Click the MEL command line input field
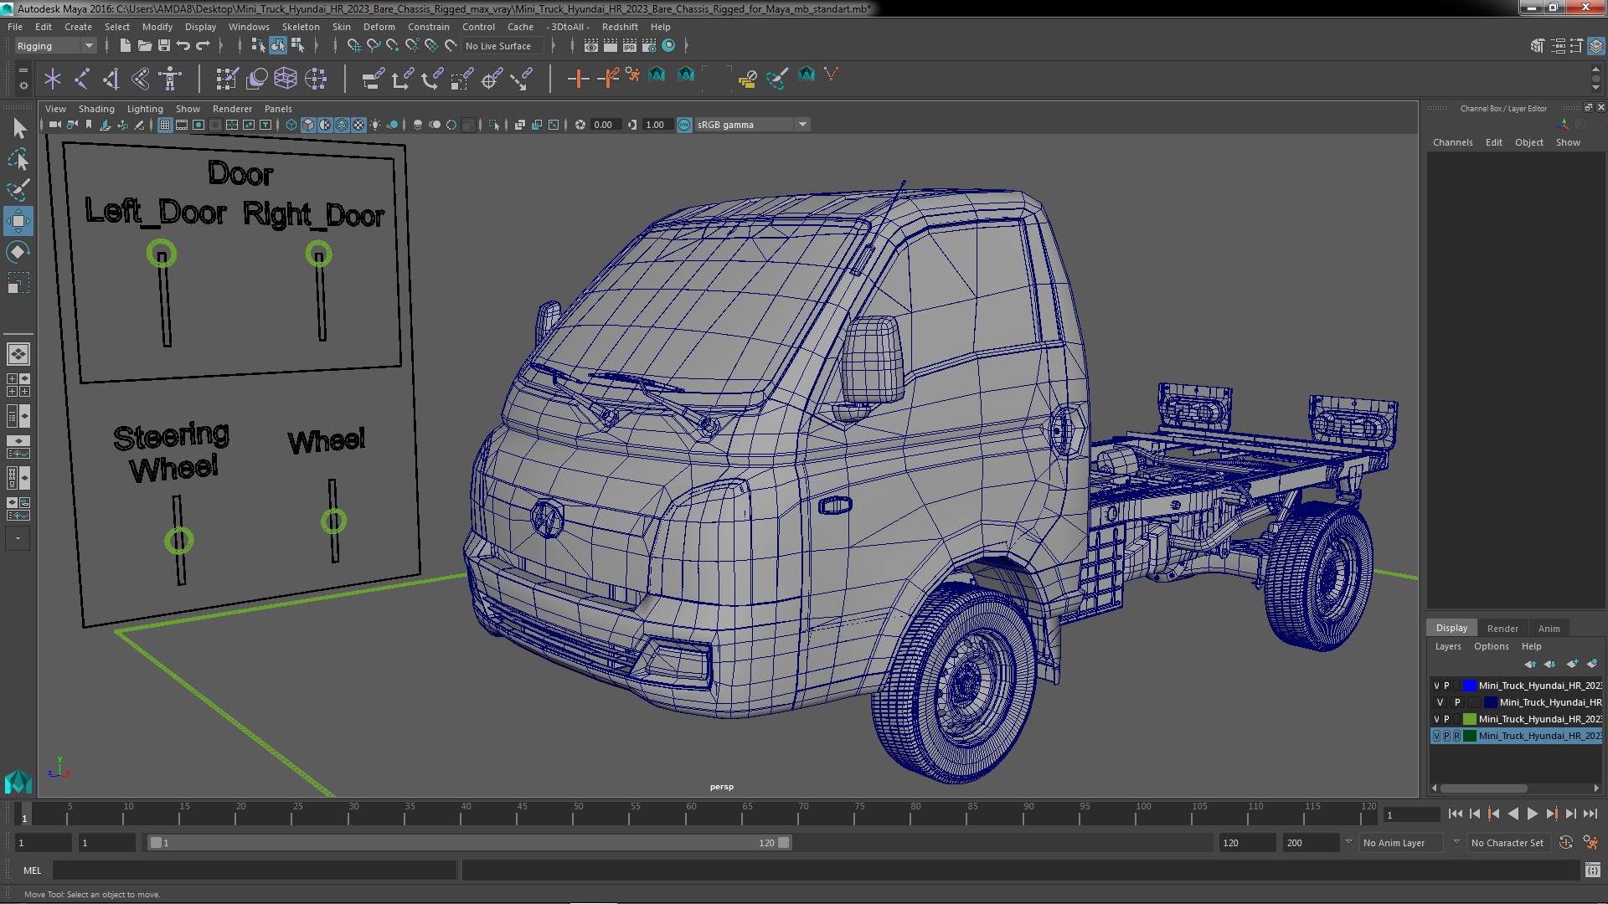The height and width of the screenshot is (904, 1608). [x=255, y=871]
